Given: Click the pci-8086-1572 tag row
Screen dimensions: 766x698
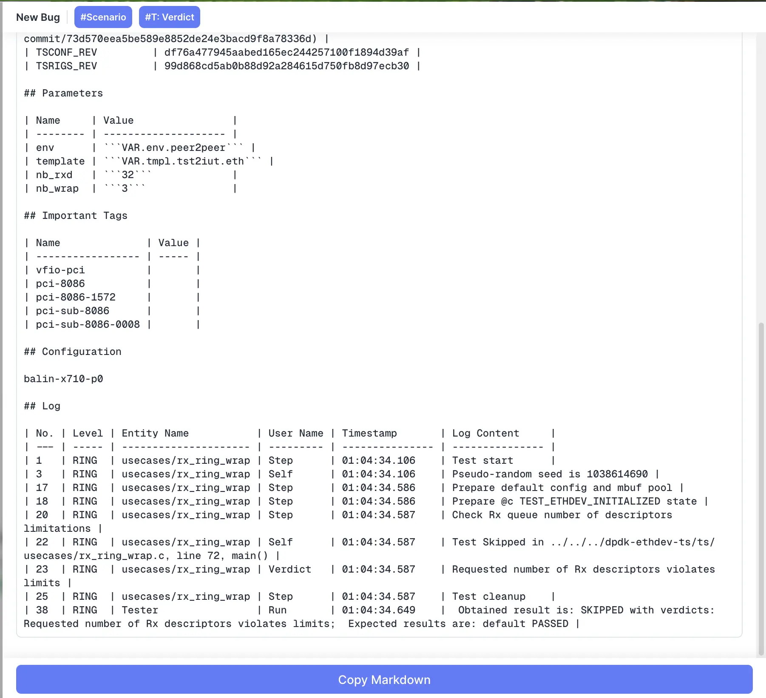Looking at the screenshot, I should (x=76, y=297).
